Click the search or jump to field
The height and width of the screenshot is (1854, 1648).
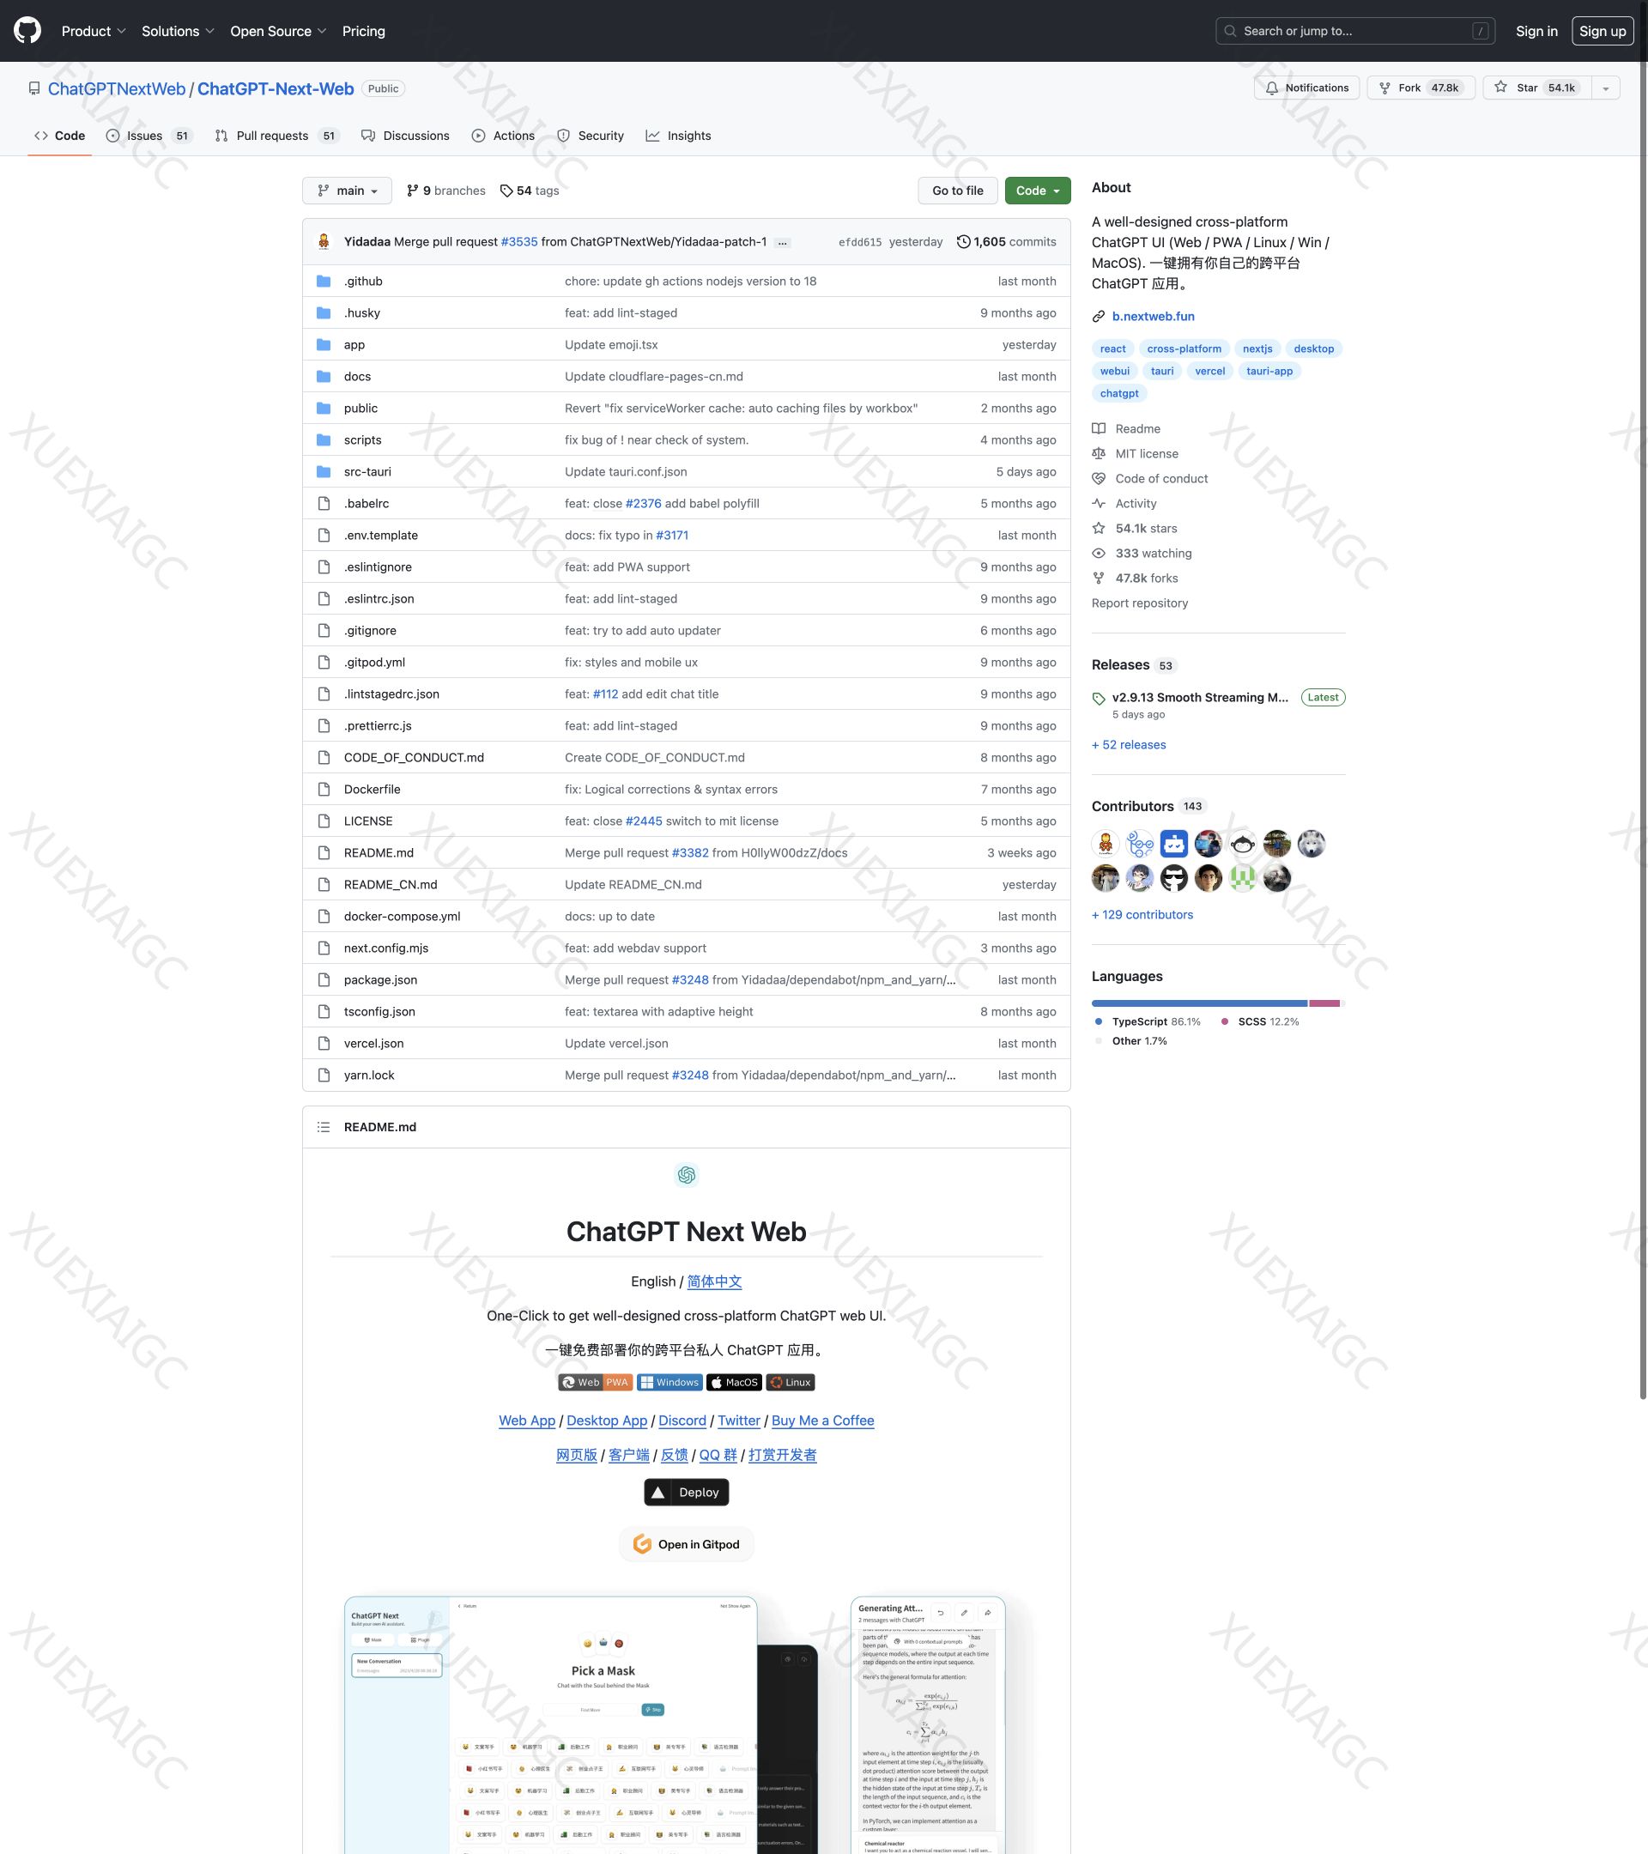1355,30
